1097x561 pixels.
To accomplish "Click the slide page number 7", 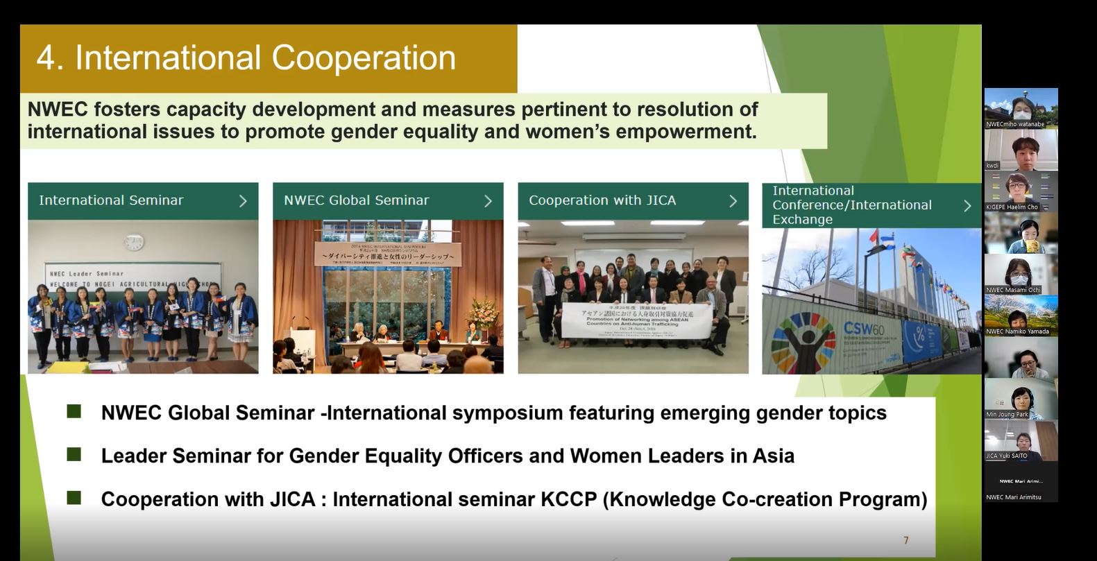I will pos(905,540).
